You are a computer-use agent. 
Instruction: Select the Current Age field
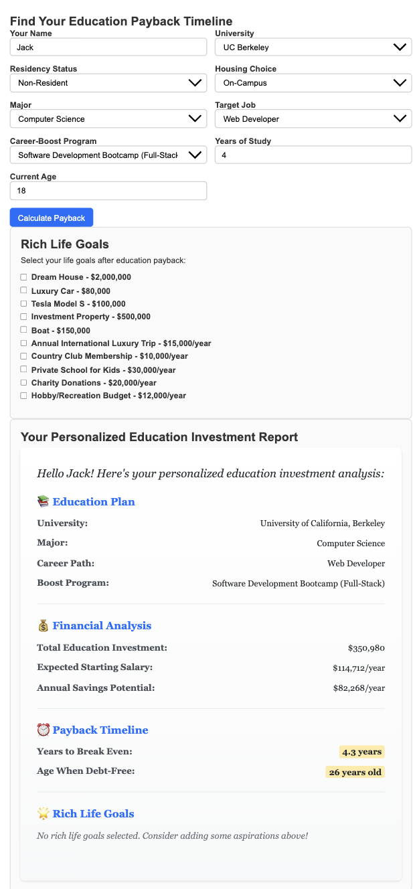pyautogui.click(x=108, y=190)
